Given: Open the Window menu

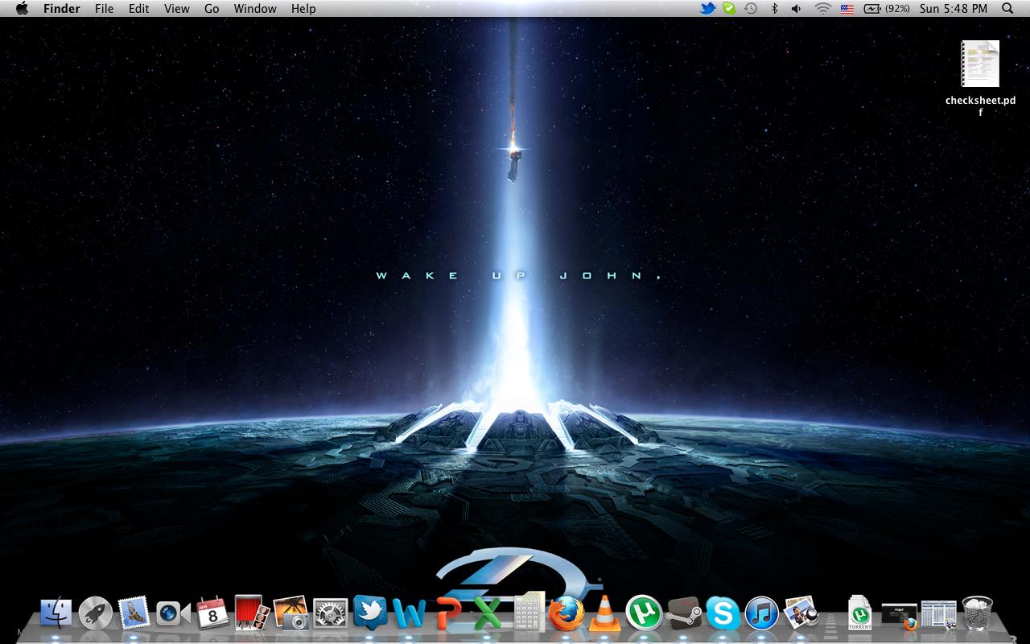Looking at the screenshot, I should pos(255,9).
